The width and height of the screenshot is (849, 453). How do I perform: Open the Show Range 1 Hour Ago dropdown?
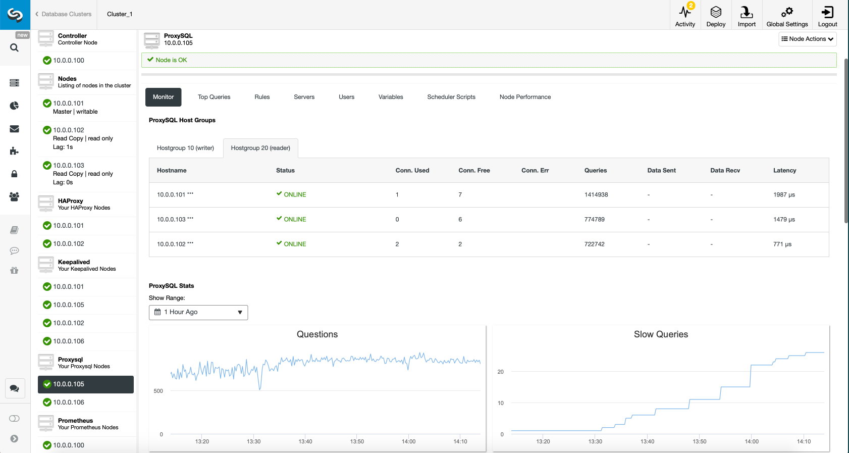198,312
